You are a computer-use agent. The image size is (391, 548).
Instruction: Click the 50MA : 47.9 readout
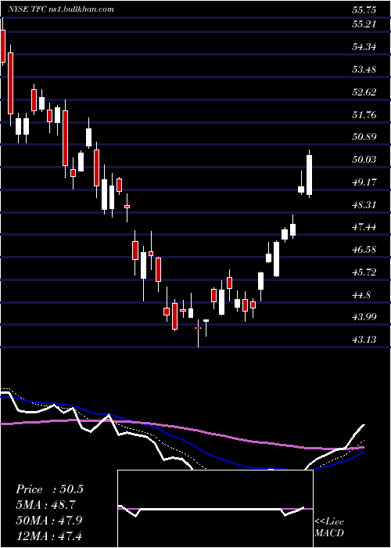[49, 520]
